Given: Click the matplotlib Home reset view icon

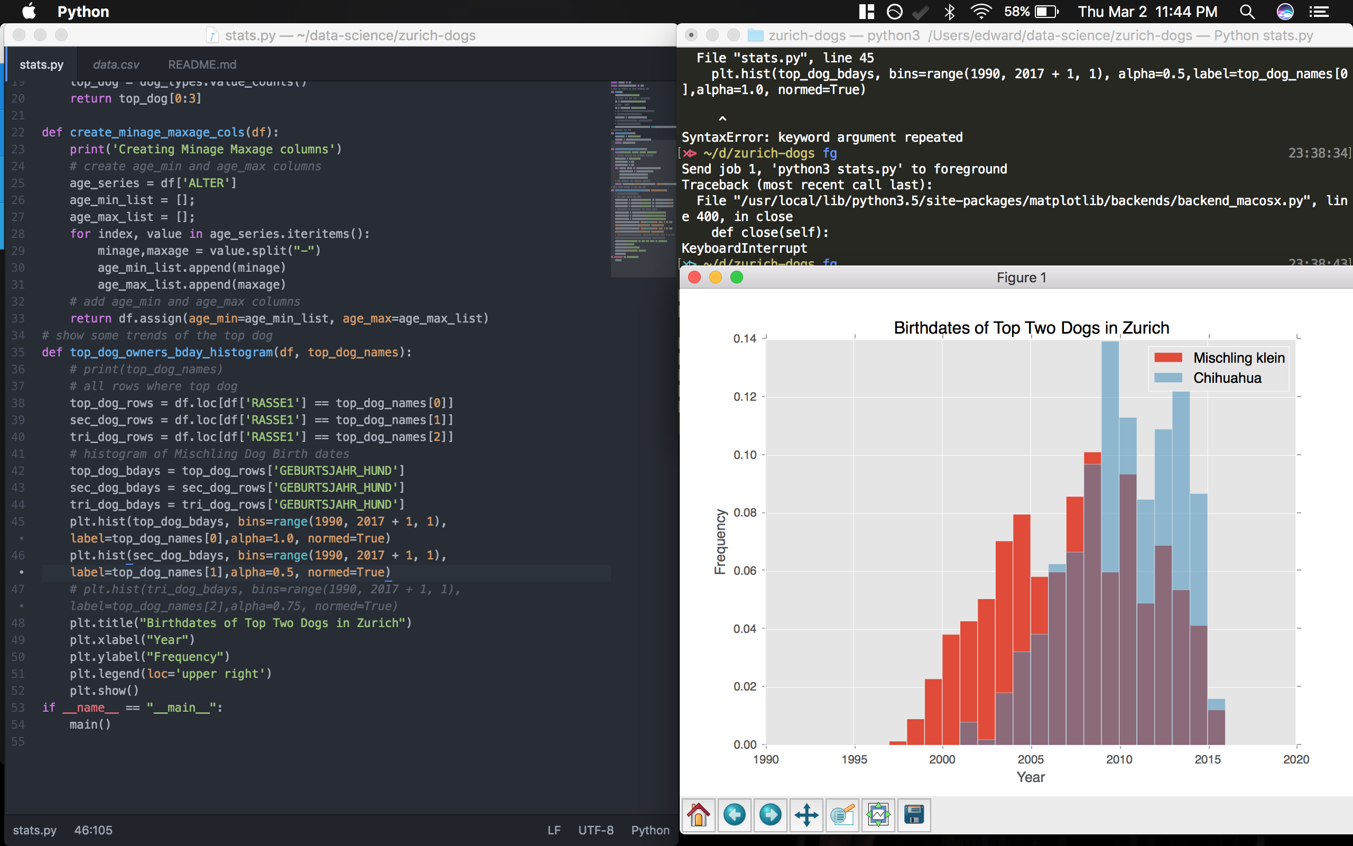Looking at the screenshot, I should coord(698,815).
